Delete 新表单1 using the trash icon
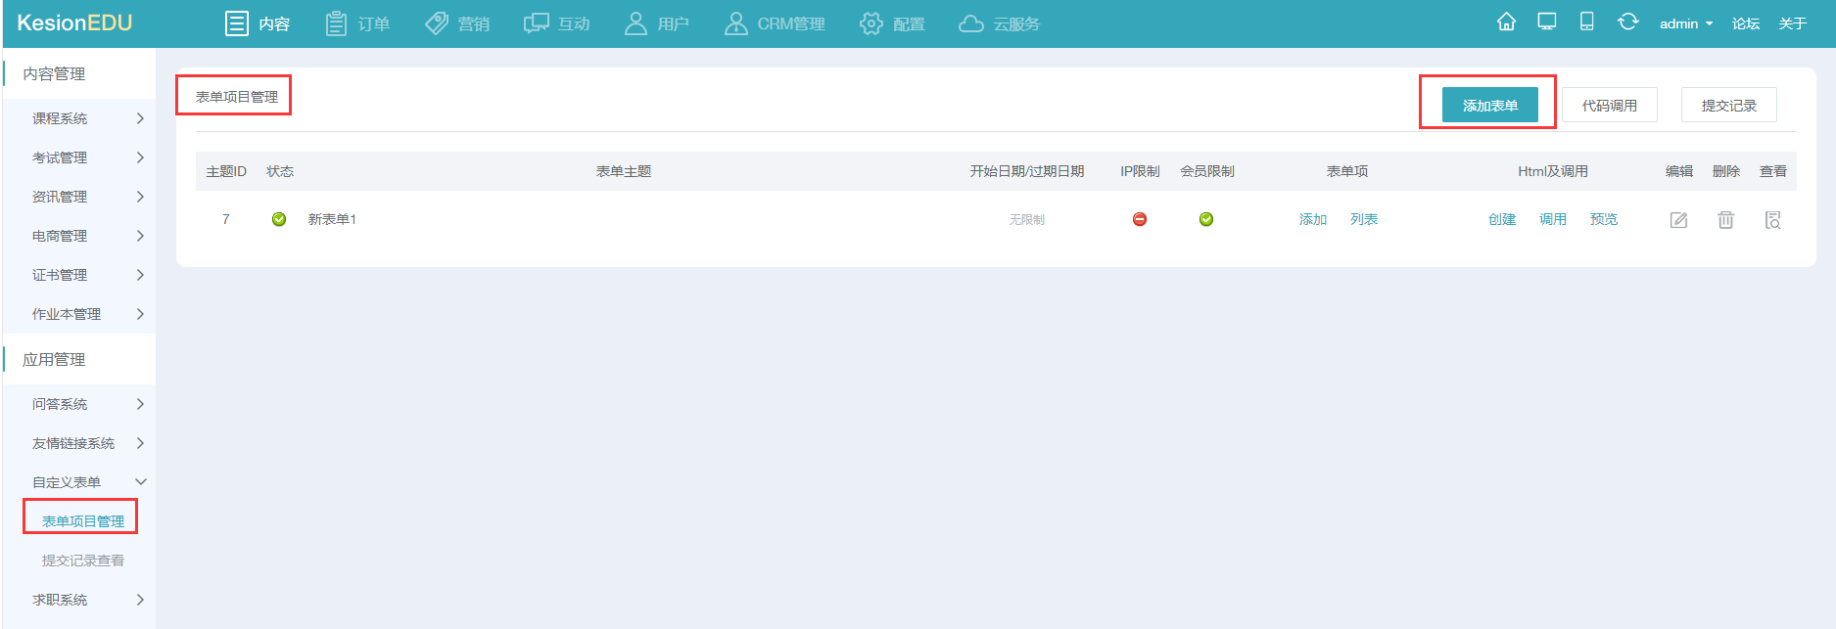The image size is (1836, 629). click(1725, 220)
